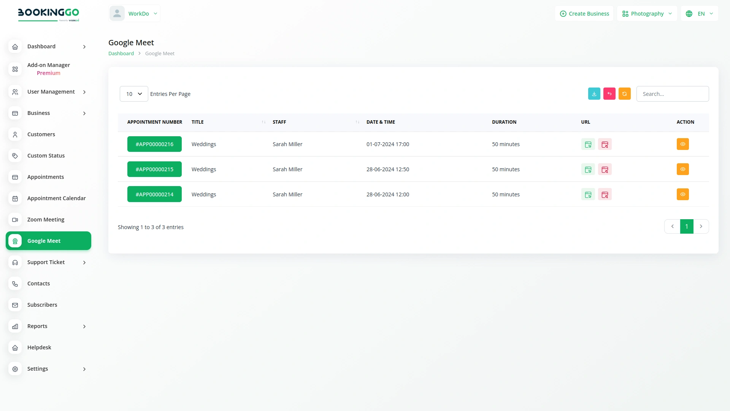730x411 pixels.
Task: Select the Zoom Meeting camera icon in sidebar
Action: 15,220
